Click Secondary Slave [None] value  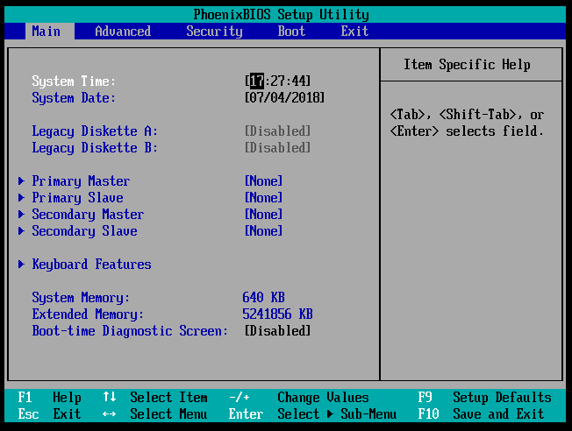[x=264, y=231]
